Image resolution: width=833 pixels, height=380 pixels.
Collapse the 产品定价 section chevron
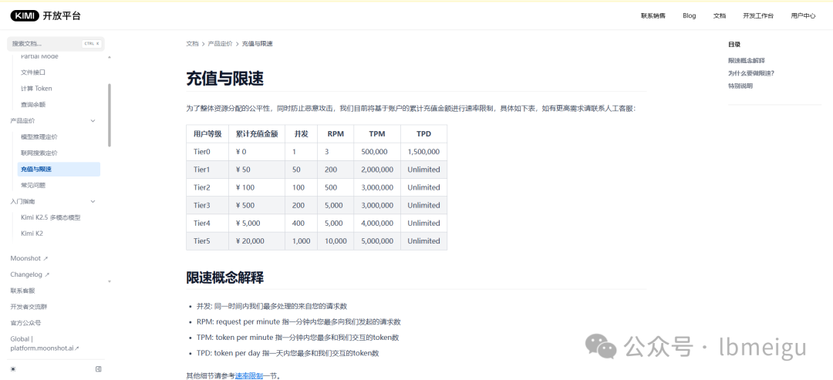tap(93, 121)
